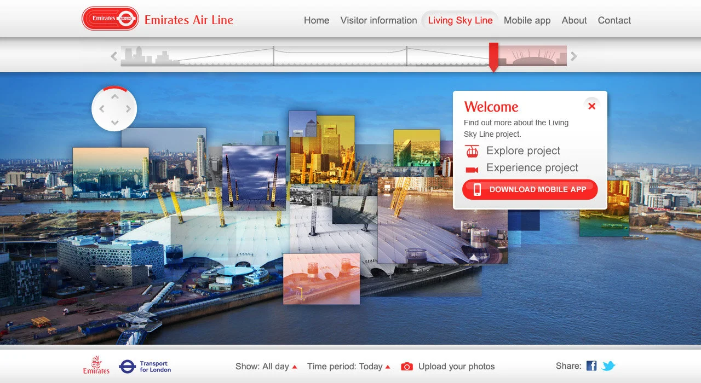Click Upload your photos link

456,367
